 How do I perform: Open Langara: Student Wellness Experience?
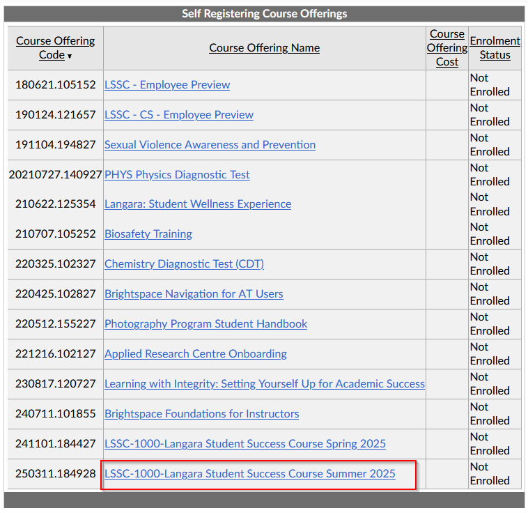click(198, 204)
